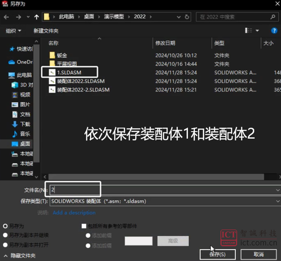Enable 包括所有参考的零部件 checkbox

(84, 226)
